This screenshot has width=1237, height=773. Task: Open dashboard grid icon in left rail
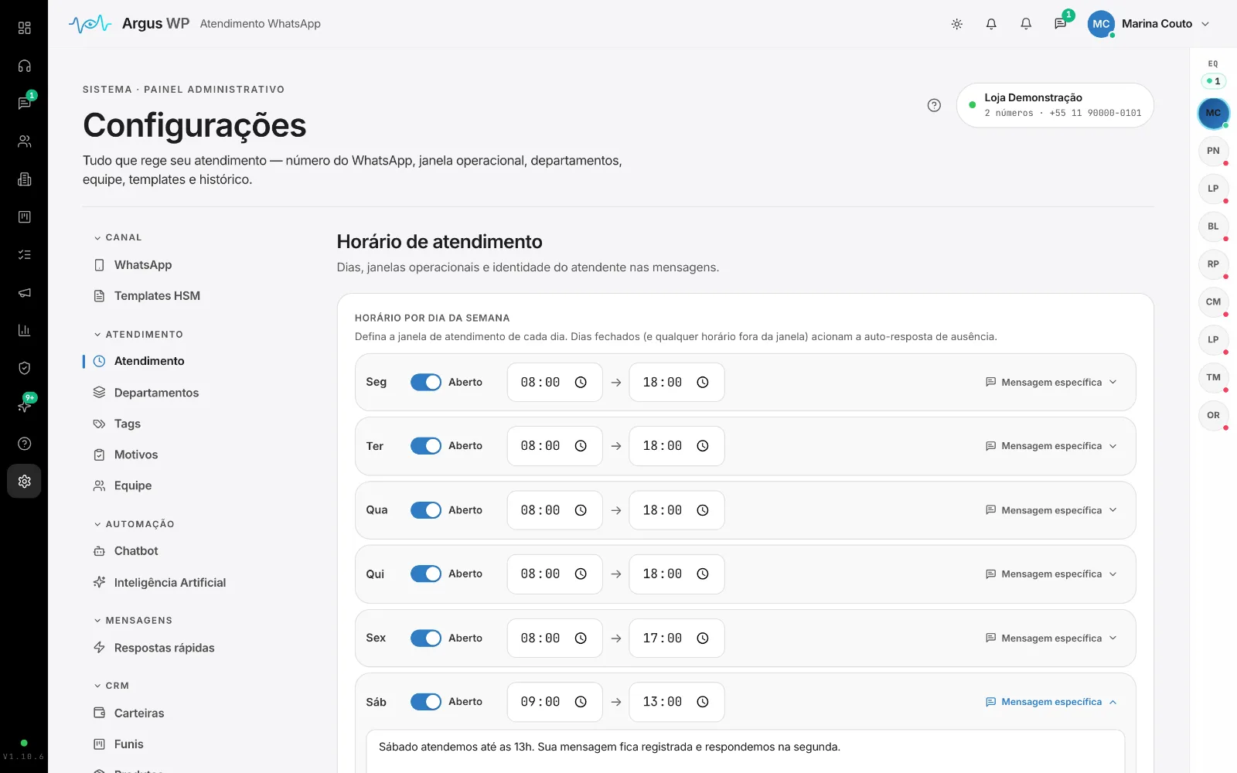24,28
